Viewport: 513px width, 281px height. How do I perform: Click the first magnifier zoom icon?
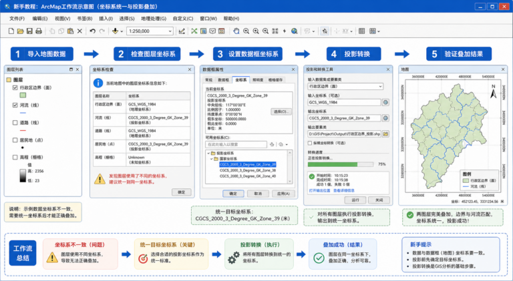click(x=246, y=31)
